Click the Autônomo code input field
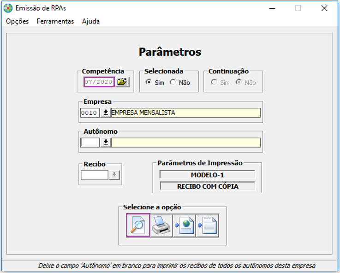Screen dimensions: 340x273 coord(90,142)
